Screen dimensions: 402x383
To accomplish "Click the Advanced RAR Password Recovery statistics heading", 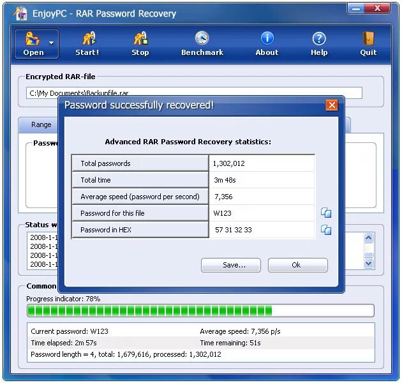I will [x=188, y=142].
